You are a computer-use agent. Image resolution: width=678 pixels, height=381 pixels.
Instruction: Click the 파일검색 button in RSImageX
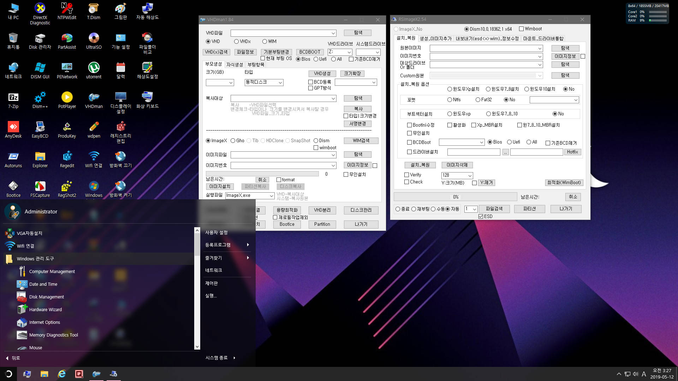coord(494,209)
